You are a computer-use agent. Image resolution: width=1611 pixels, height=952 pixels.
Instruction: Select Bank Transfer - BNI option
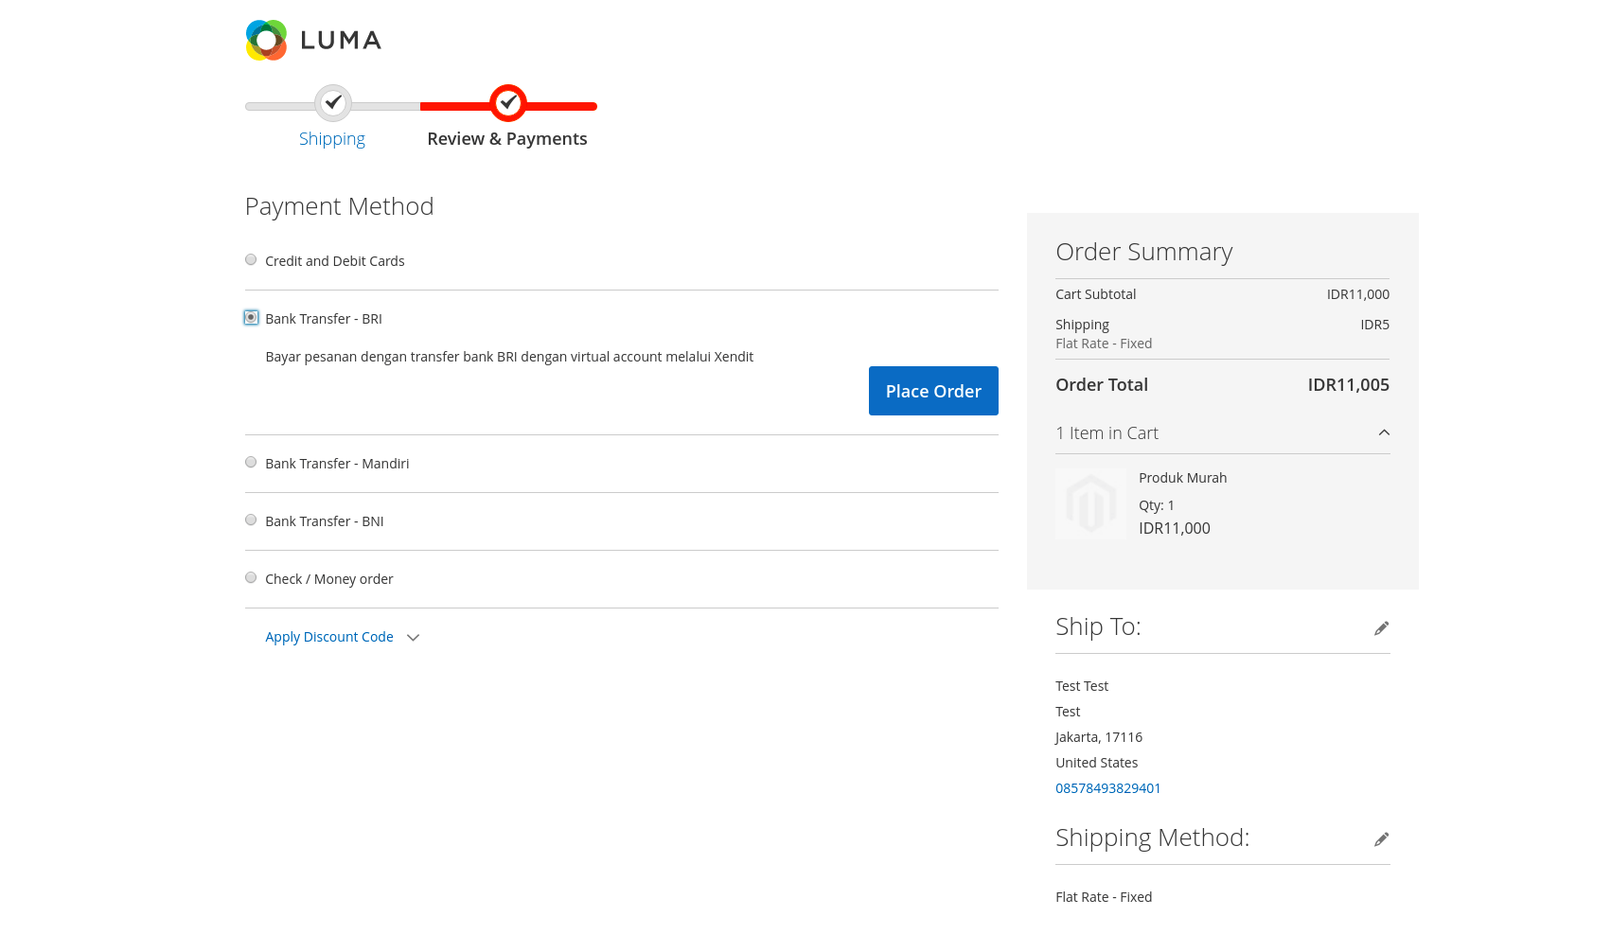click(250, 520)
